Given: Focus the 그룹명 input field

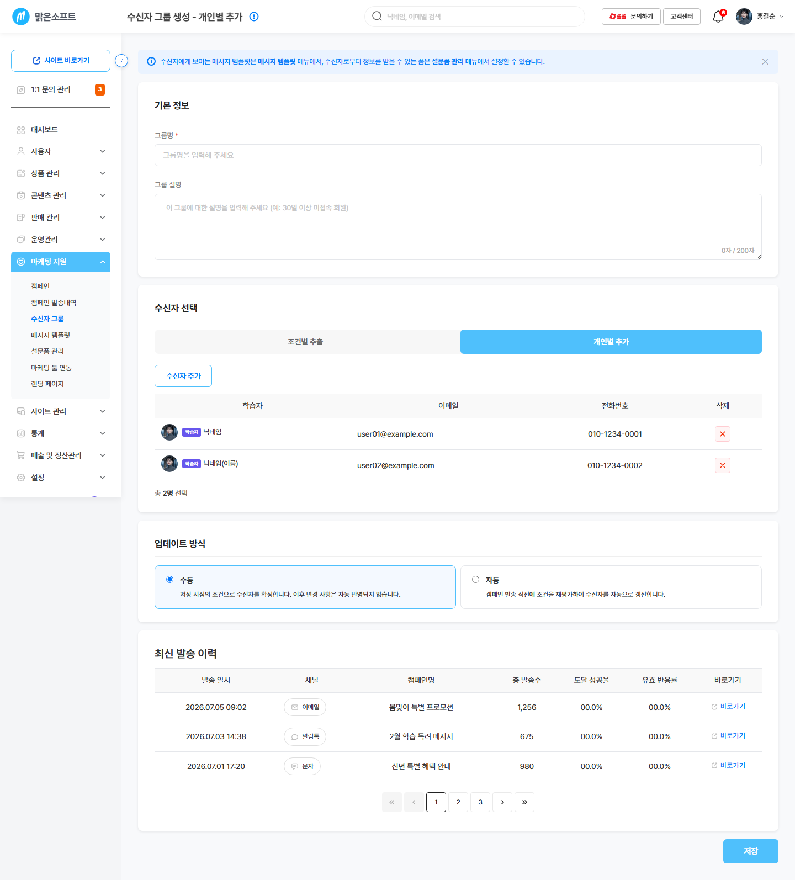Looking at the screenshot, I should click(458, 155).
